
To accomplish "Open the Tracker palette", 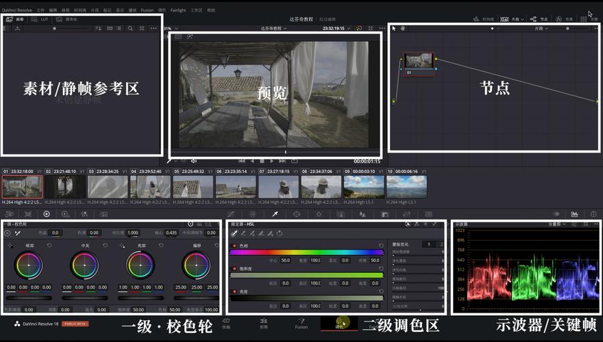I will [x=319, y=214].
